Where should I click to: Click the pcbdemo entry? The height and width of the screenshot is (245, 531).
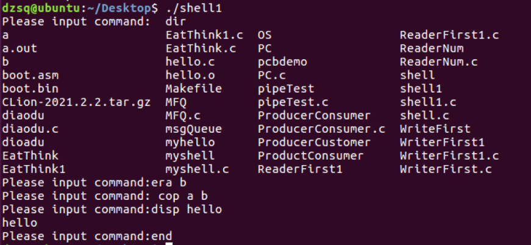coord(283,62)
